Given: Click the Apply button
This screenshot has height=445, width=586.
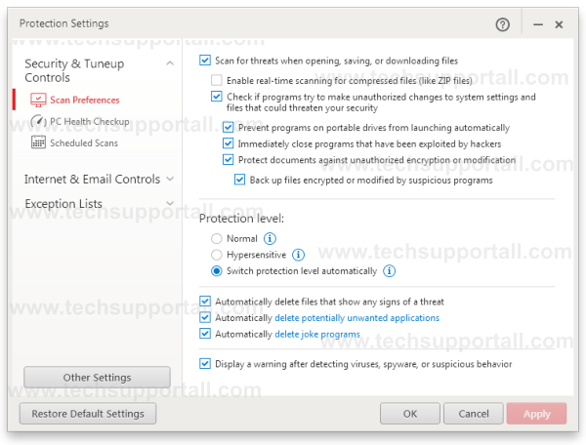Looking at the screenshot, I should (536, 414).
